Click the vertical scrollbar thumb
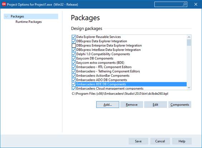The height and width of the screenshot is (148, 202). click(189, 43)
